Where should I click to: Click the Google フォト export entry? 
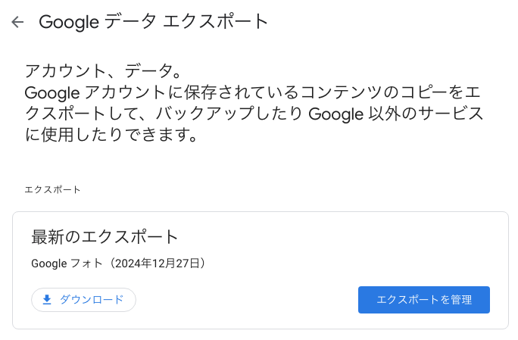click(119, 264)
